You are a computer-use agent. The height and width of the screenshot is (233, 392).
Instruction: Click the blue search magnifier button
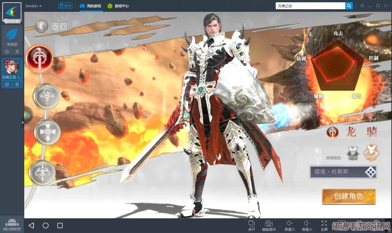[349, 6]
